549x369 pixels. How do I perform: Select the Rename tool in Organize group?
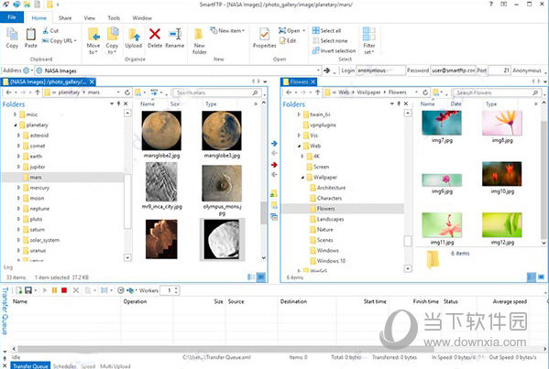click(175, 38)
